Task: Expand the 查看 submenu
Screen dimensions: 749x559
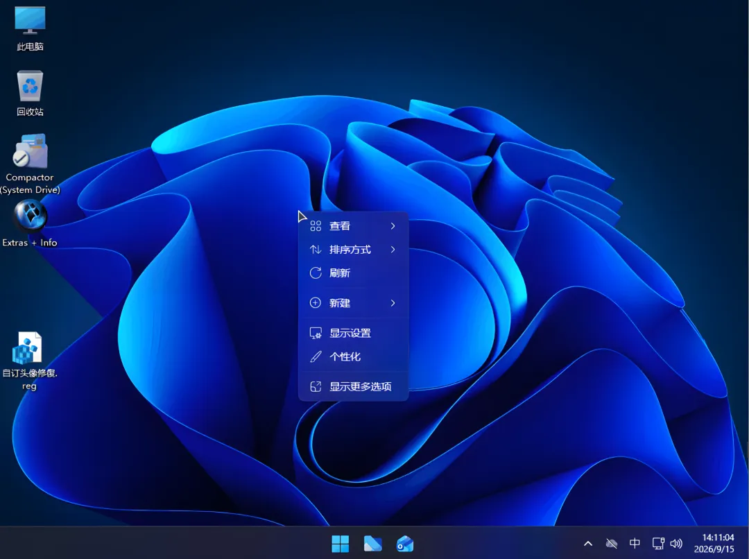Action: click(354, 226)
